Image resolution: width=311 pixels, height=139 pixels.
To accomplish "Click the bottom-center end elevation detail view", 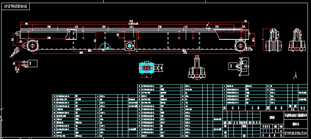I will 197,68.
